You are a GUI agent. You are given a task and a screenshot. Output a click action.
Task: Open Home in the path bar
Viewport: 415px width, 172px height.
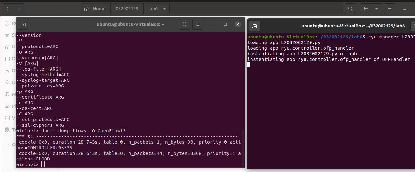pyautogui.click(x=95, y=9)
